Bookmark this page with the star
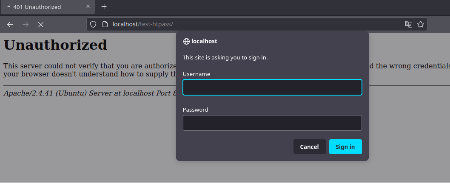The width and height of the screenshot is (450, 183). coord(421,24)
